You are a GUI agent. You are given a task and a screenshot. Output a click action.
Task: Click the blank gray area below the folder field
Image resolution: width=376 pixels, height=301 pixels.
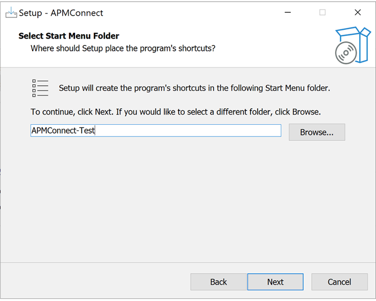tap(188, 199)
